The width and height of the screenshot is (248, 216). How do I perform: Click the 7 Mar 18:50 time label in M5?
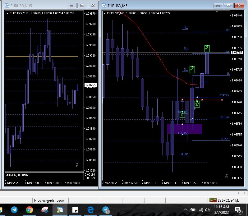[189, 183]
